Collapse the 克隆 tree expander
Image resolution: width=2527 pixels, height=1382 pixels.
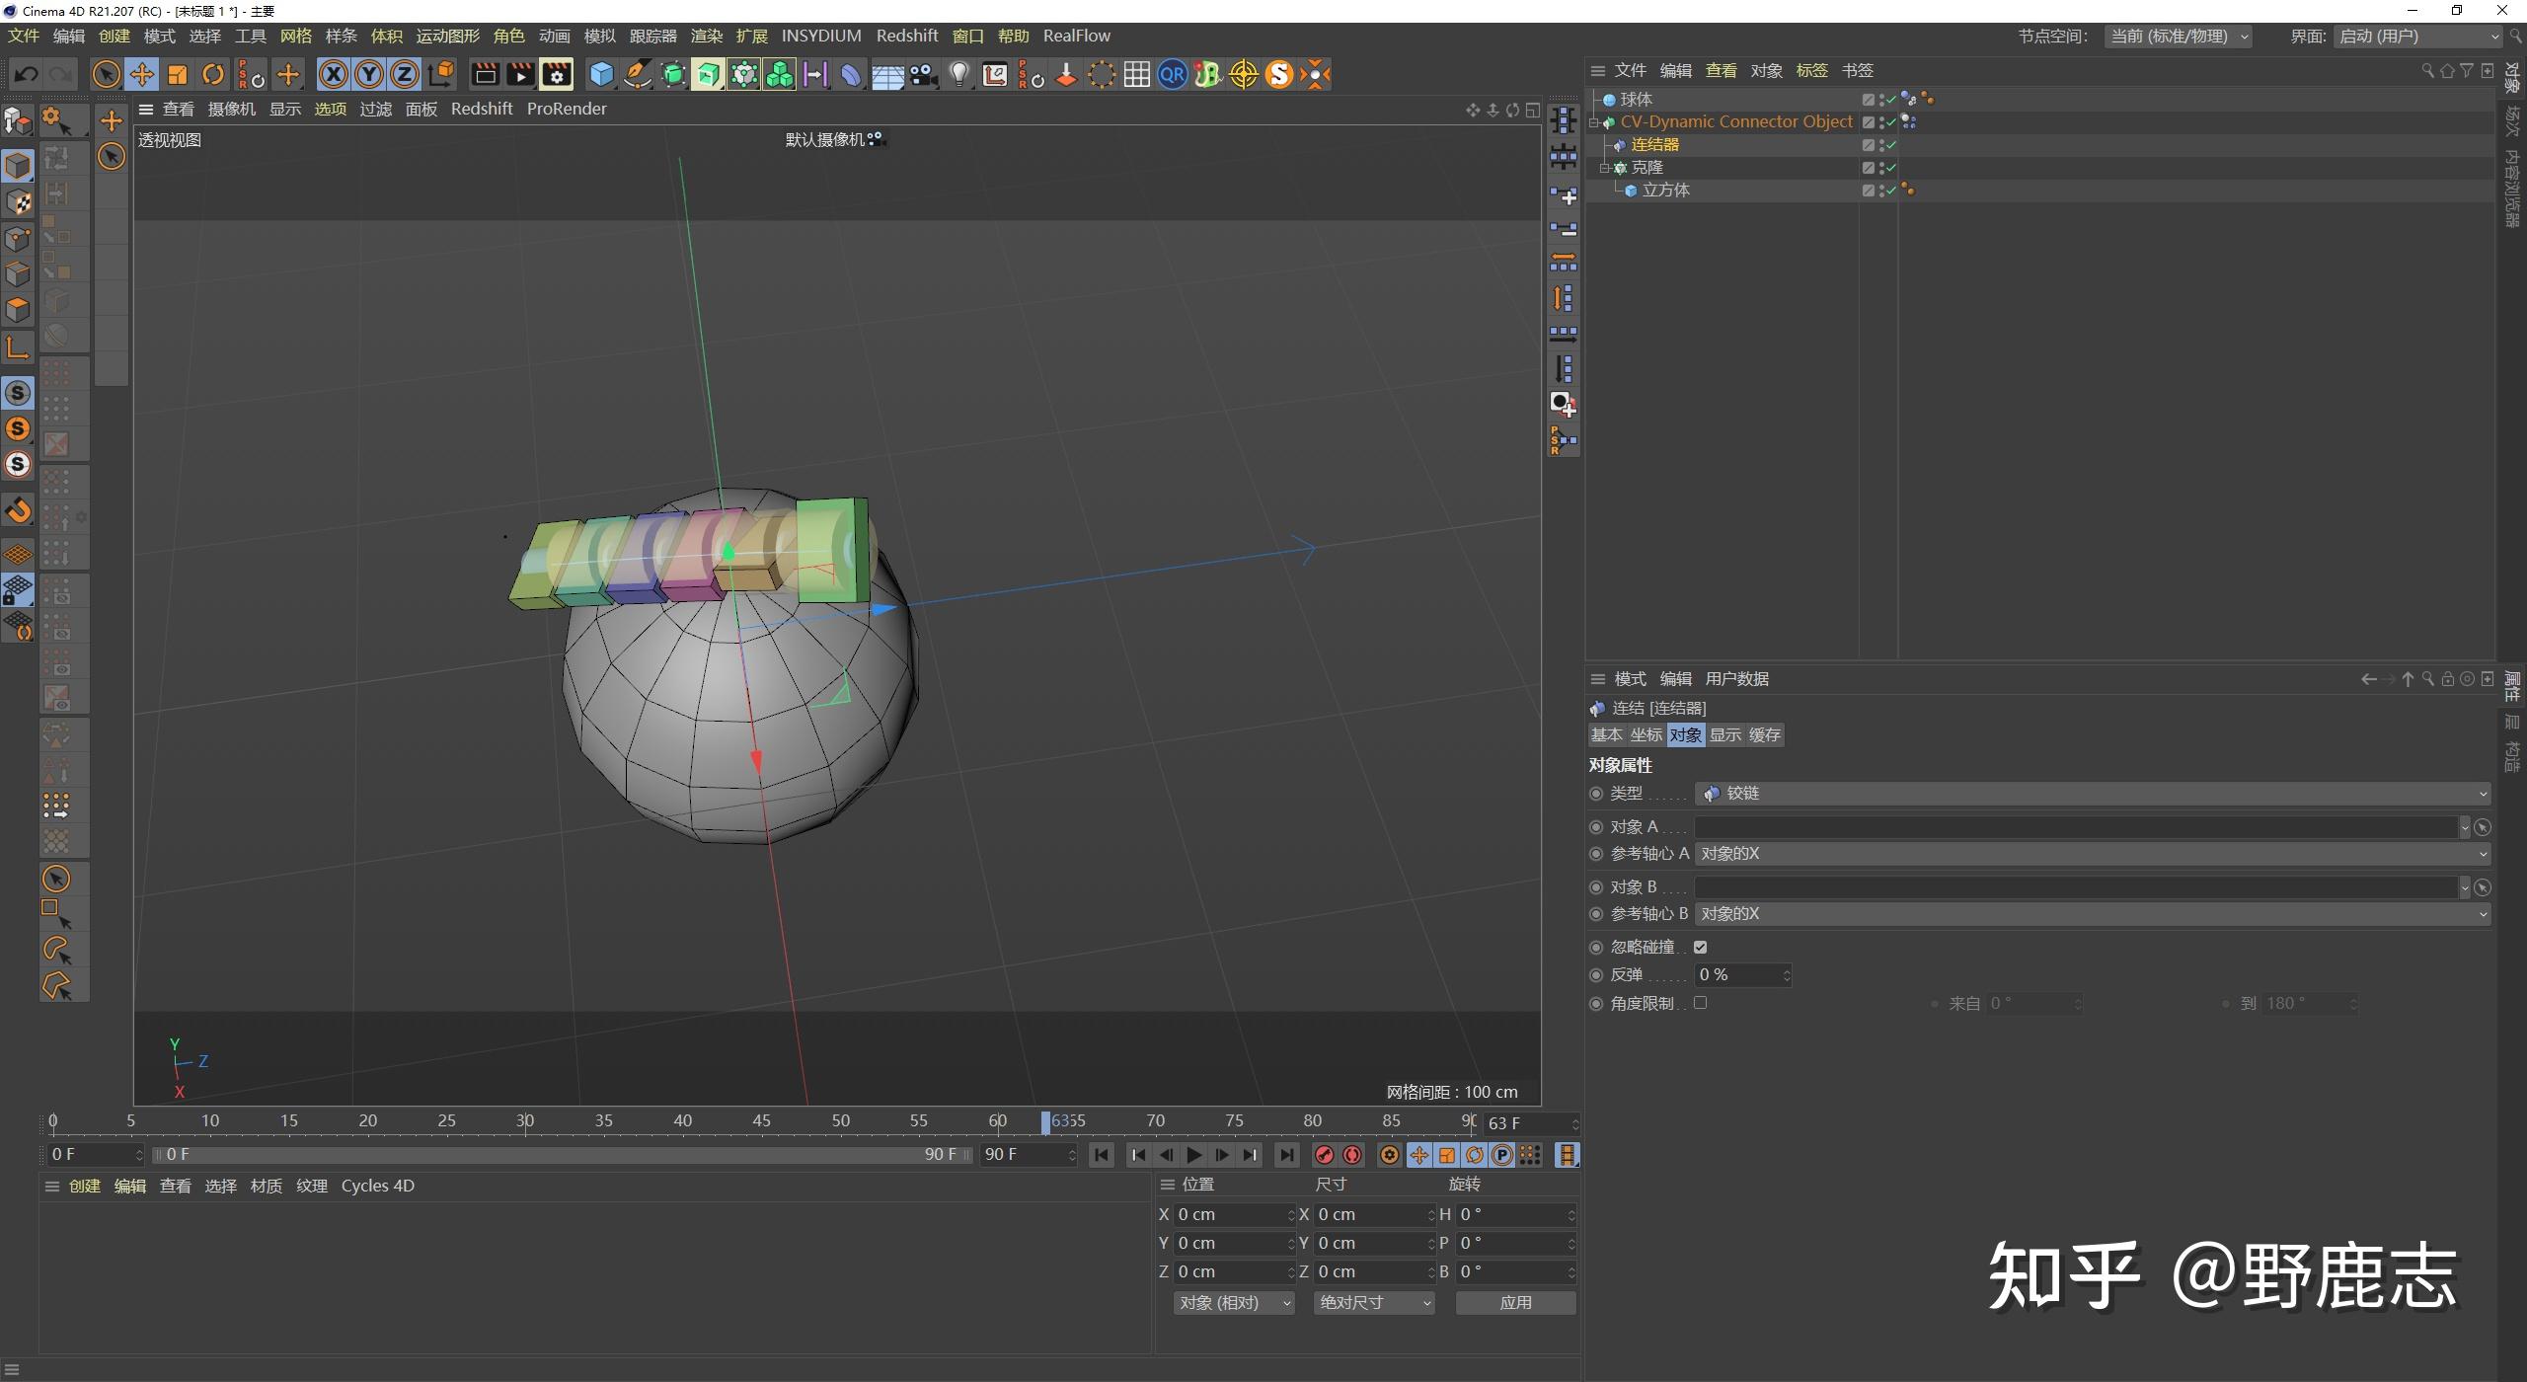click(x=1605, y=168)
